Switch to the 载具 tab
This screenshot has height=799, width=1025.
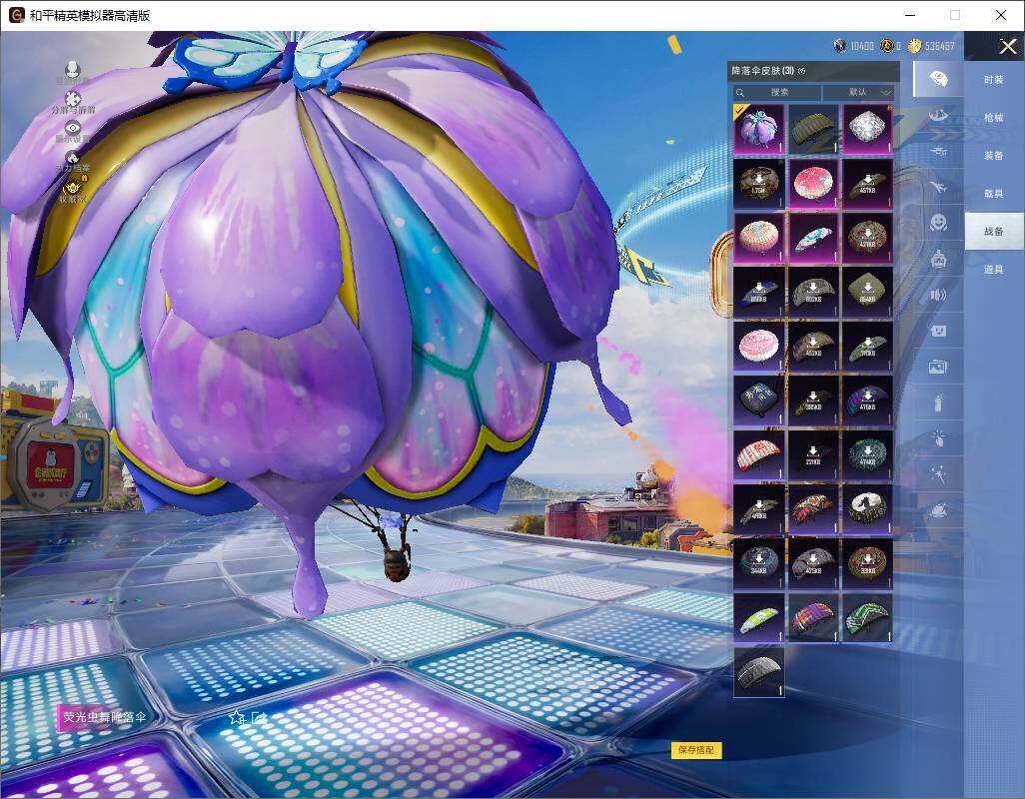[x=994, y=194]
